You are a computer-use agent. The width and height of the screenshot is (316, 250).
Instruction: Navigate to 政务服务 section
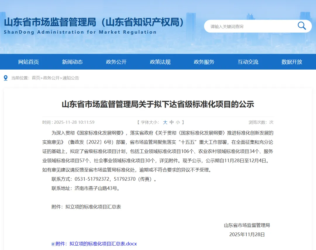coord(204,62)
